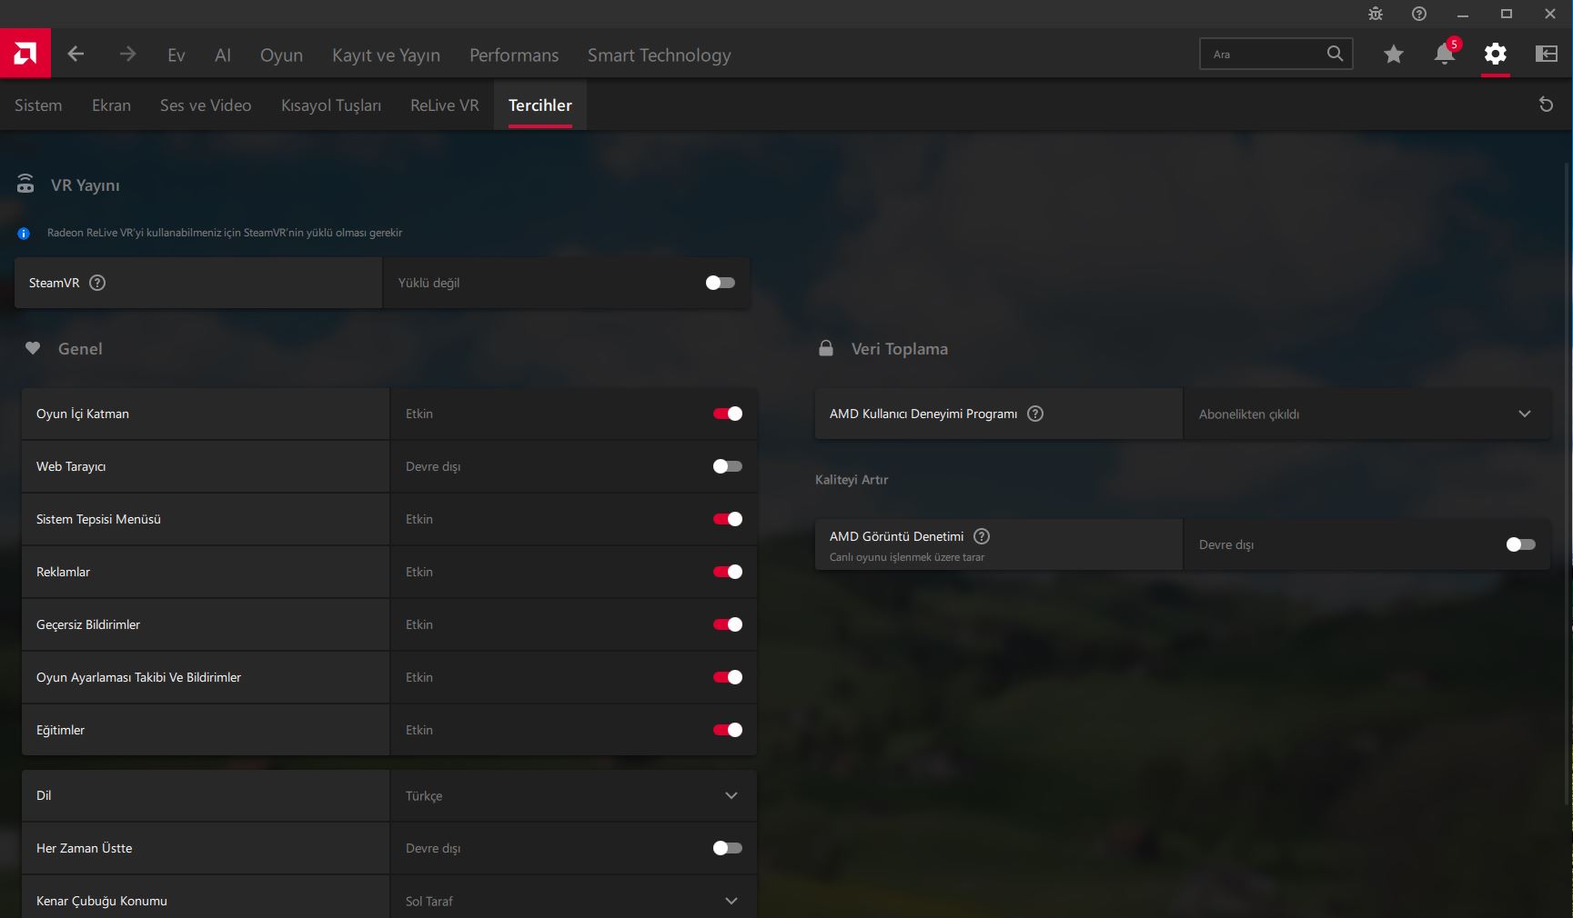Open the Ev menu
This screenshot has height=918, width=1573.
176,55
